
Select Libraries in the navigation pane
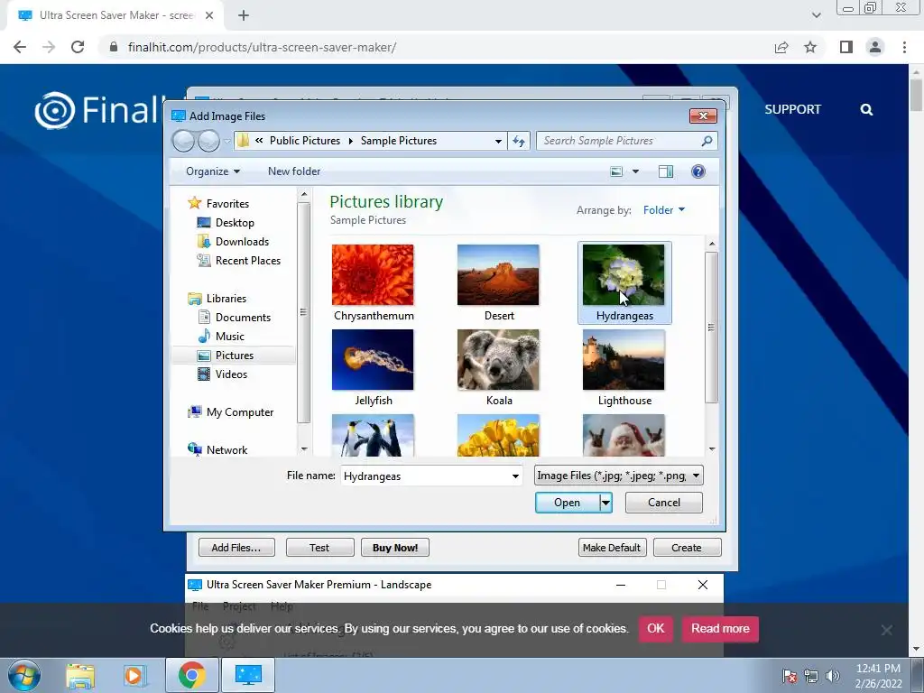pyautogui.click(x=226, y=299)
